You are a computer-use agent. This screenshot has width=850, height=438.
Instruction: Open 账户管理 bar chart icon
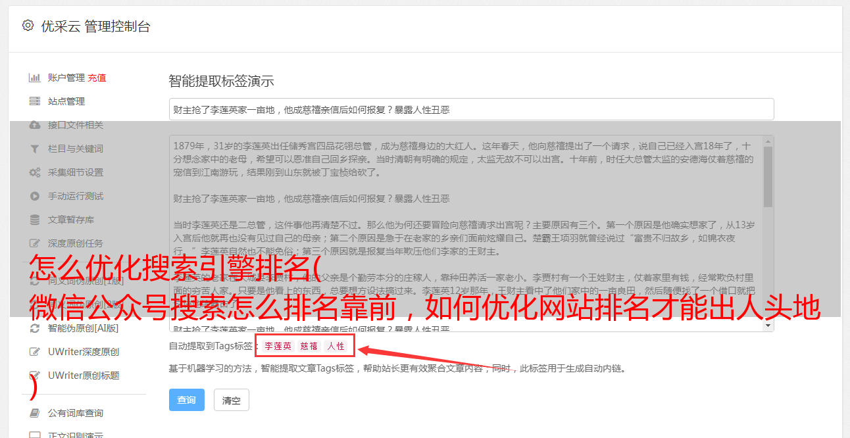coord(35,78)
